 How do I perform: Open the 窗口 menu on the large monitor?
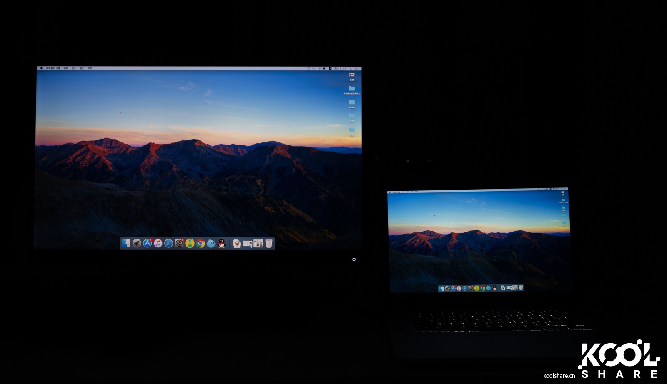point(82,68)
